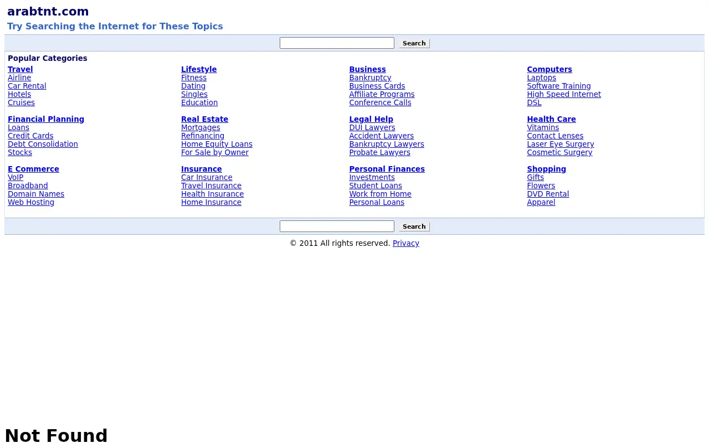Image resolution: width=709 pixels, height=443 pixels.
Task: Go to the Hotels link
Action: [x=19, y=94]
